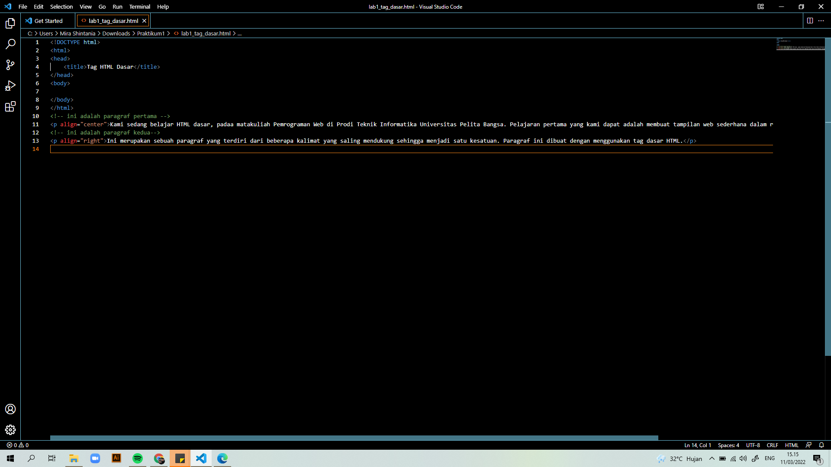
Task: Open More Actions ellipsis in editor
Action: pyautogui.click(x=821, y=21)
